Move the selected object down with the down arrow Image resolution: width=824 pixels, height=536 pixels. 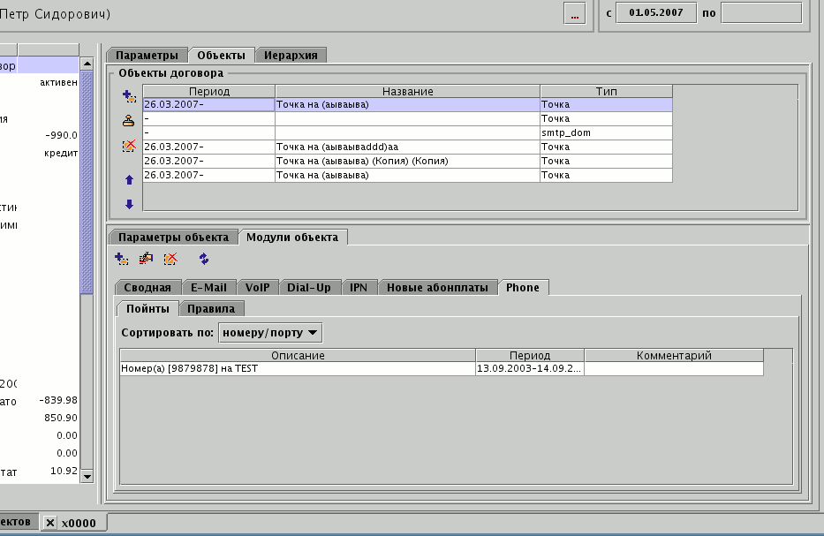(129, 204)
